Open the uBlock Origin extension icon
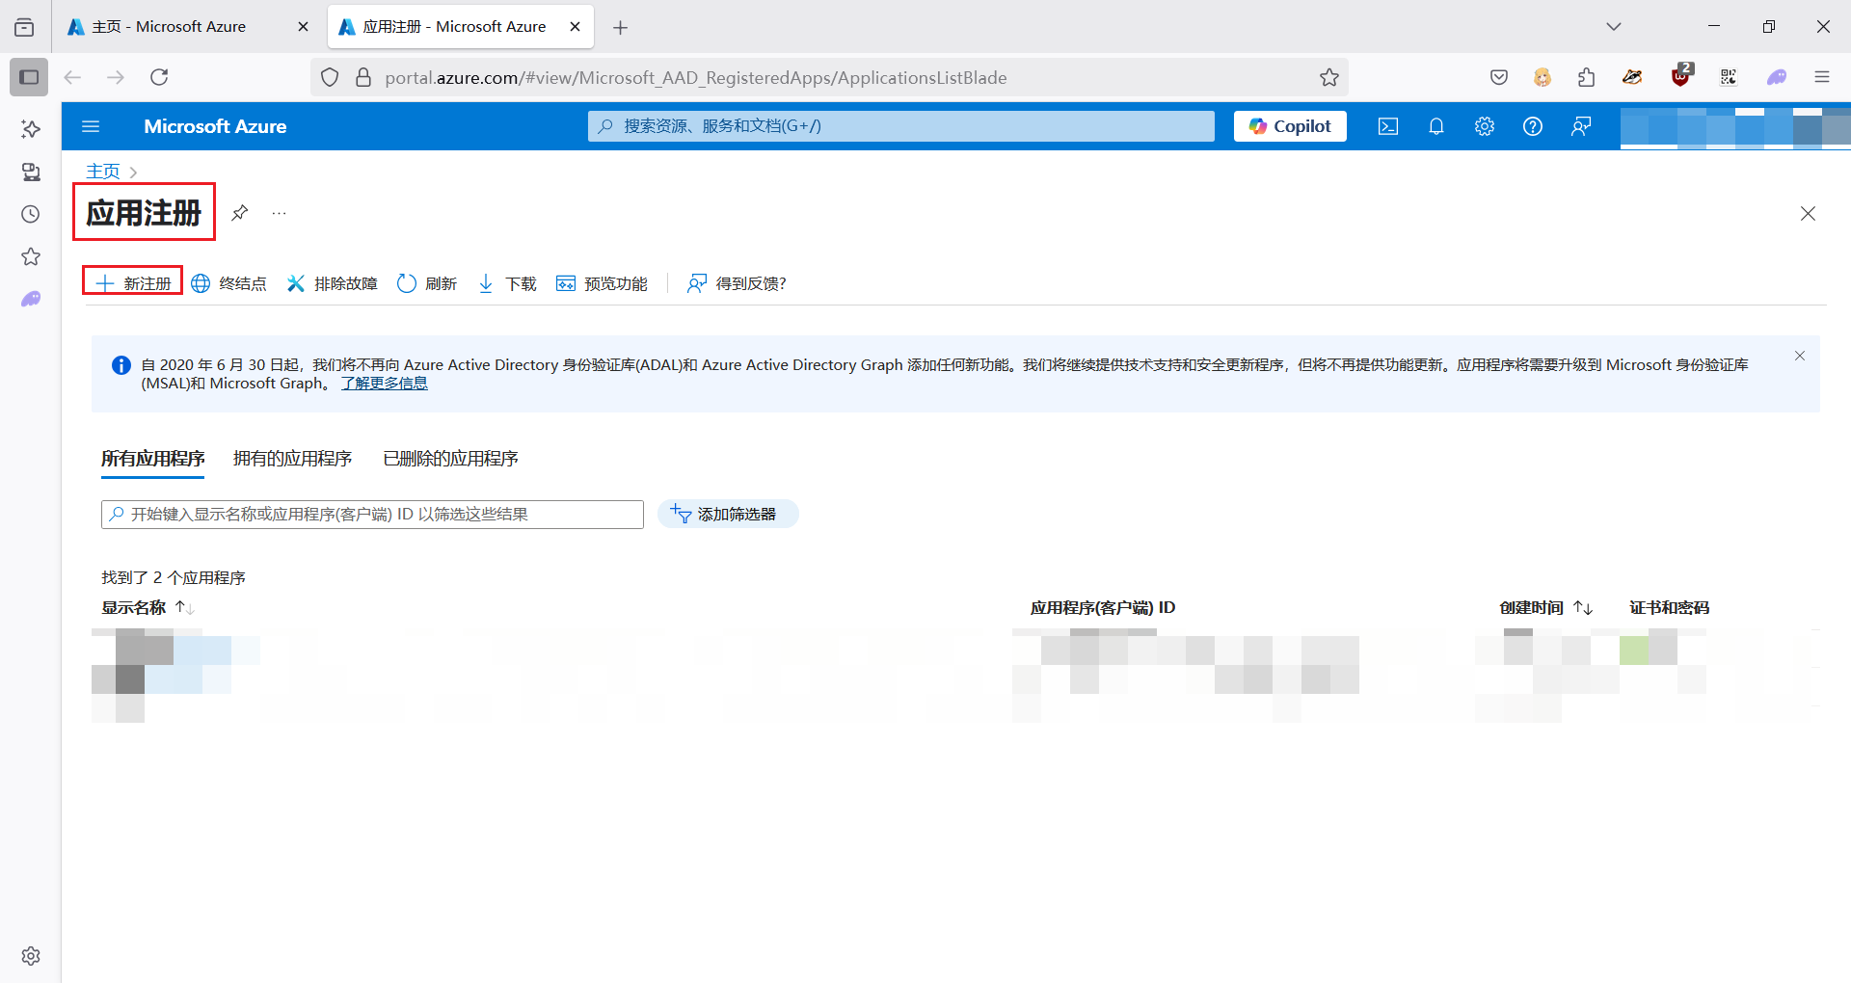Viewport: 1851px width, 983px height. click(1680, 77)
